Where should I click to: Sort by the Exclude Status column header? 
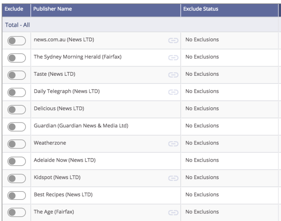(230, 10)
